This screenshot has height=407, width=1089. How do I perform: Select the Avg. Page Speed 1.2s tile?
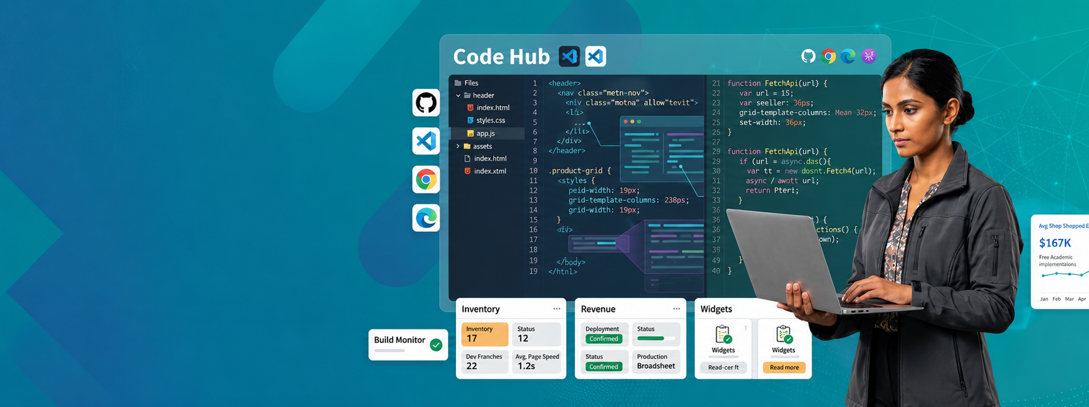tap(536, 362)
